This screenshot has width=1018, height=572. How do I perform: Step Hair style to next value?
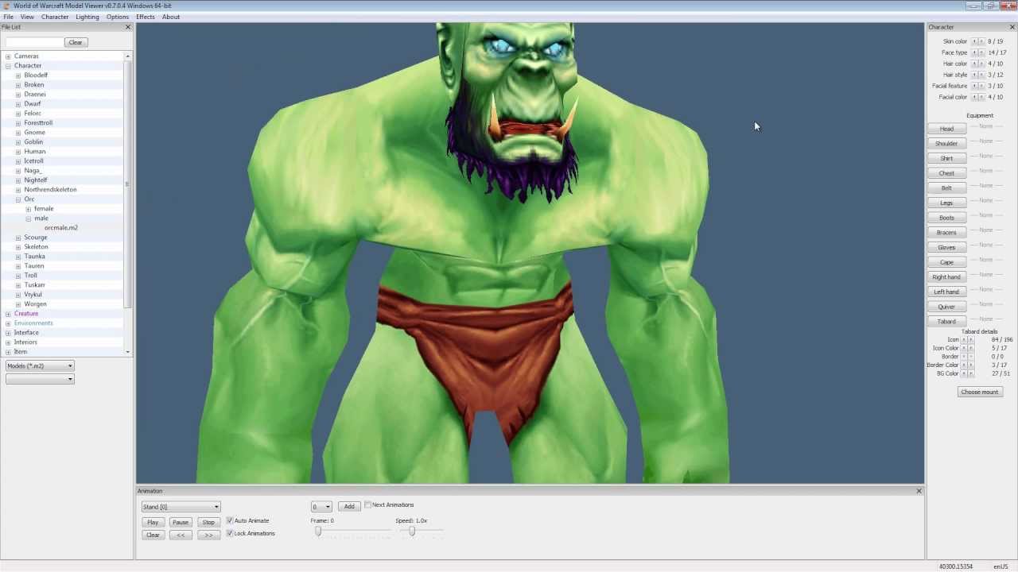point(981,75)
